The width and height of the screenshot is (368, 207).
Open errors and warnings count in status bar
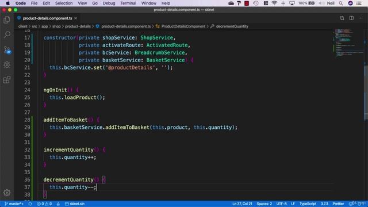click(44, 204)
